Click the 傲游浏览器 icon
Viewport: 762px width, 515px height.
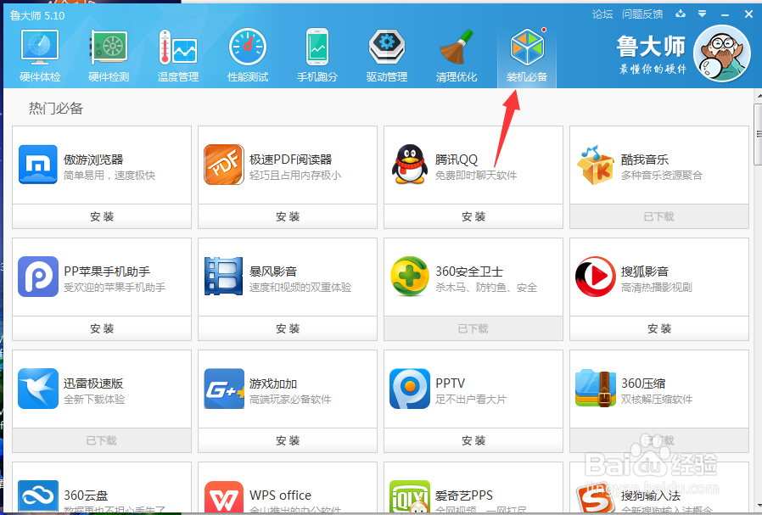click(x=38, y=165)
